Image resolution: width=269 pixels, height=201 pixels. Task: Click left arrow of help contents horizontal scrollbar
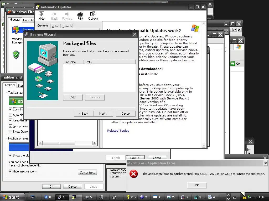[x=40, y=143]
